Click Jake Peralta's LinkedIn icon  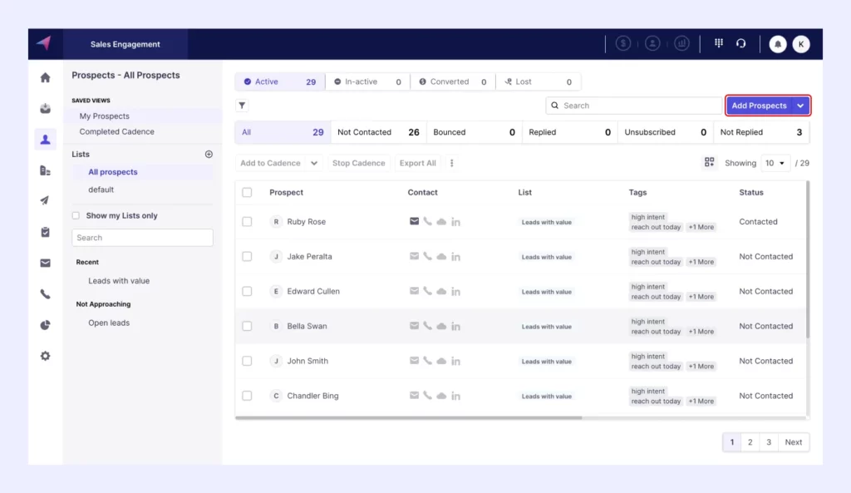coord(456,256)
